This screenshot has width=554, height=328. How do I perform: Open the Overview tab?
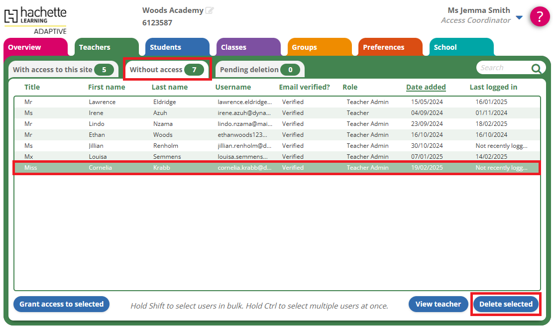(24, 47)
